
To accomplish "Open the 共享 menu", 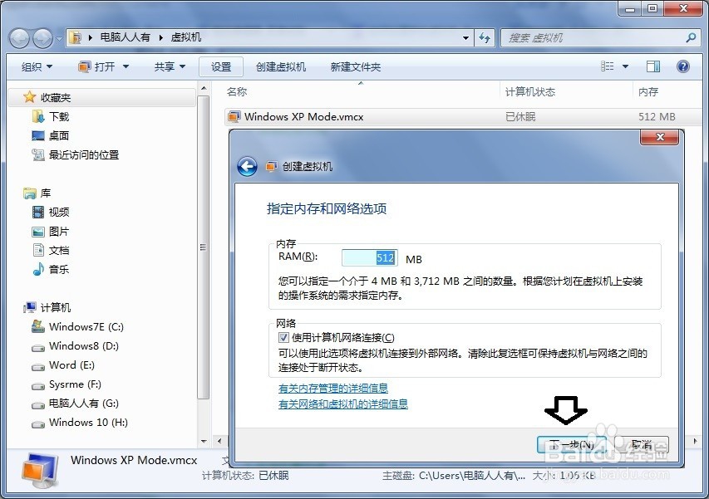I will (170, 66).
